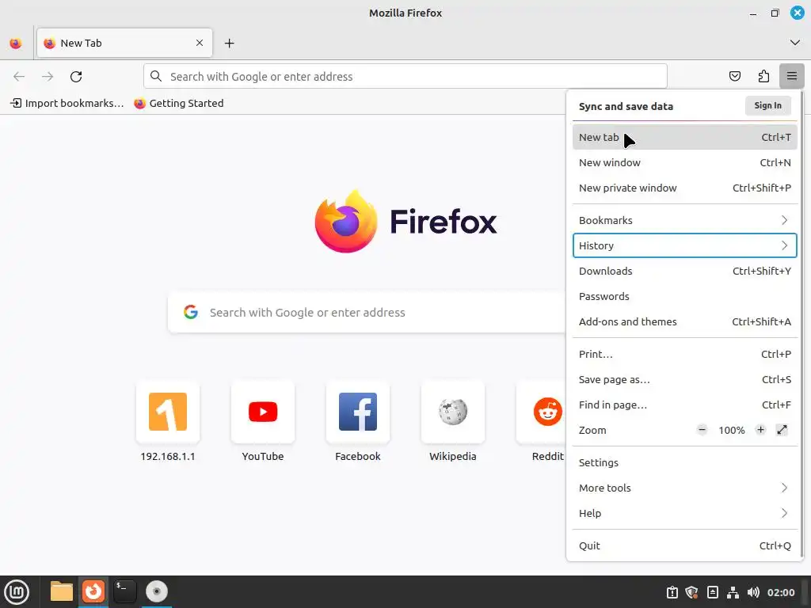Screen dimensions: 811x608
Task: Open the Getting Started bookmark
Action: click(179, 104)
